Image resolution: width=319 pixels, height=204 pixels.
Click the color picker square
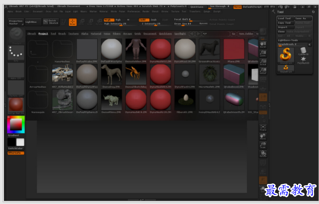coord(16,125)
